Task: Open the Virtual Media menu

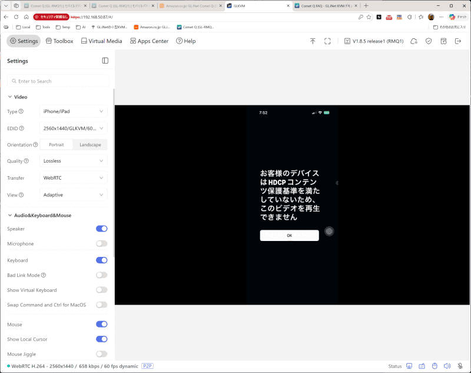Action: tap(101, 41)
